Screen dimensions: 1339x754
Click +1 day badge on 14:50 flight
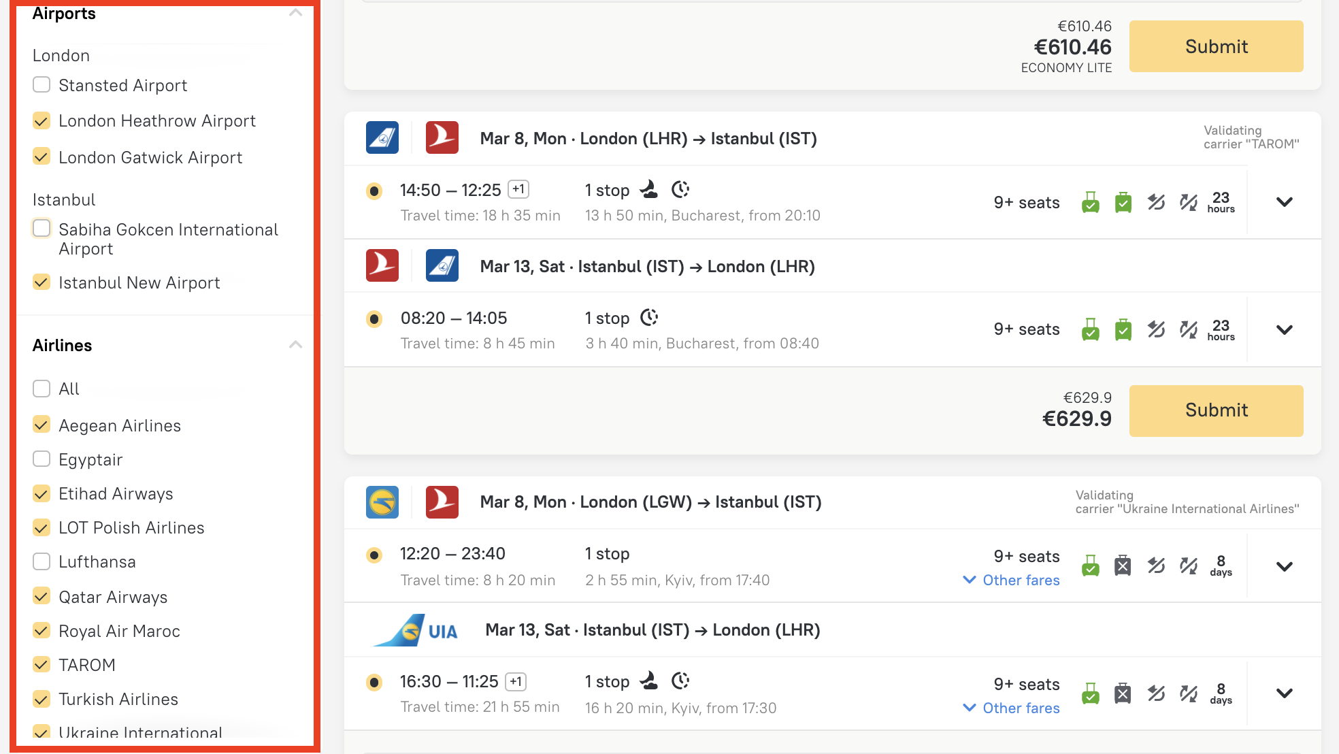tap(518, 189)
